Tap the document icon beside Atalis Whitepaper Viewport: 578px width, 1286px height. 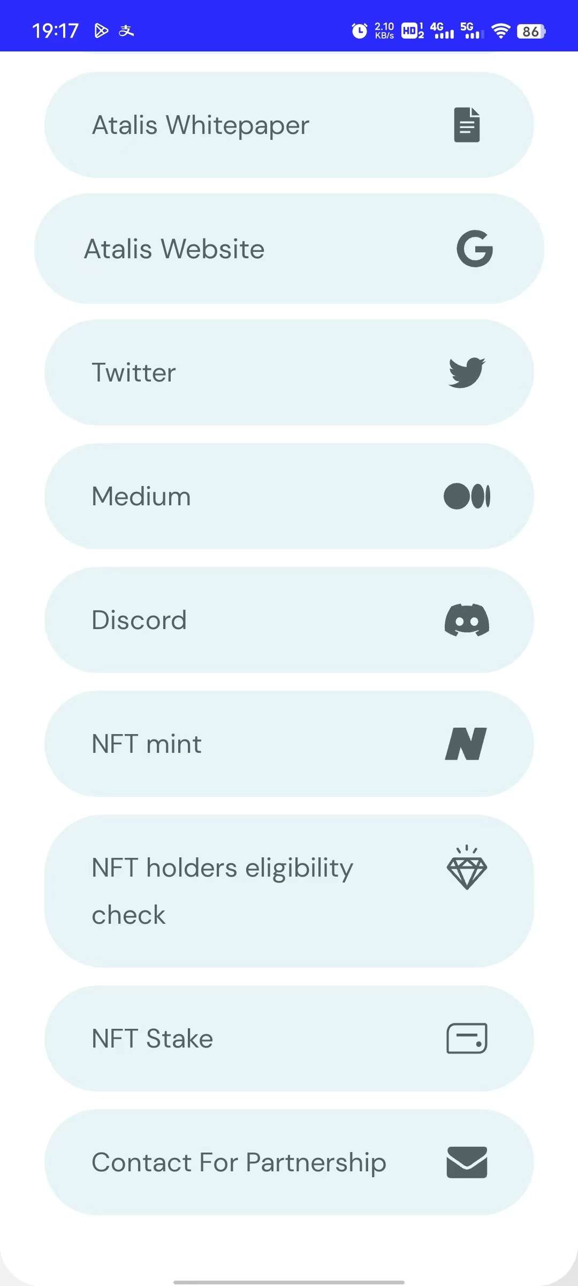pos(467,125)
